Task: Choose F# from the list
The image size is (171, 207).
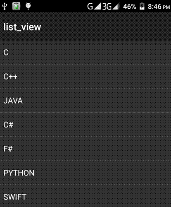Action: 85,149
